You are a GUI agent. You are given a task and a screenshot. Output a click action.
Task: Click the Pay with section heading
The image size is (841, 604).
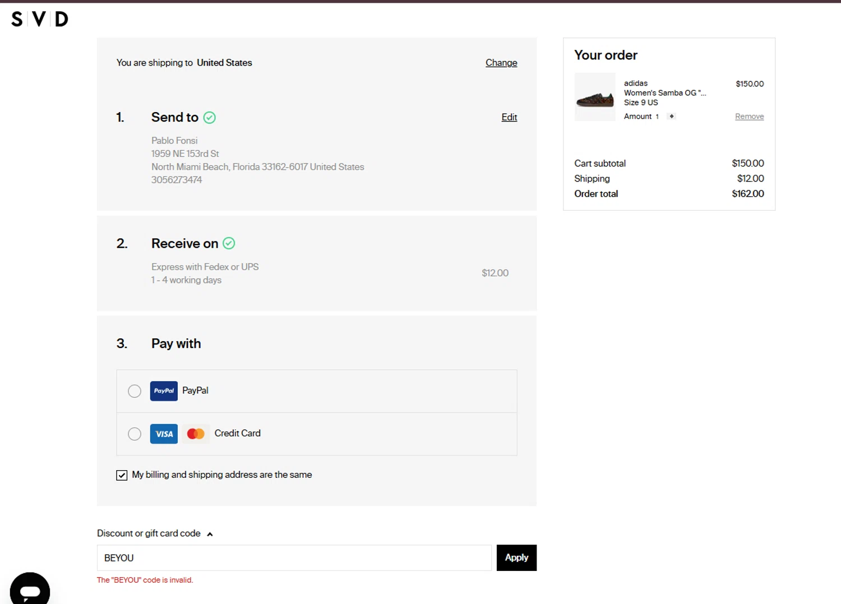point(176,343)
